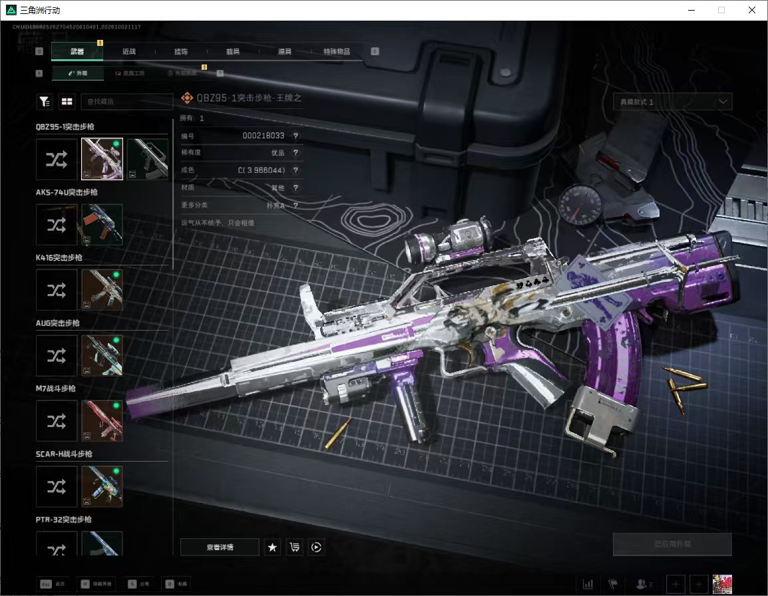Click the Esc 返回 button
The width and height of the screenshot is (768, 596).
[52, 584]
